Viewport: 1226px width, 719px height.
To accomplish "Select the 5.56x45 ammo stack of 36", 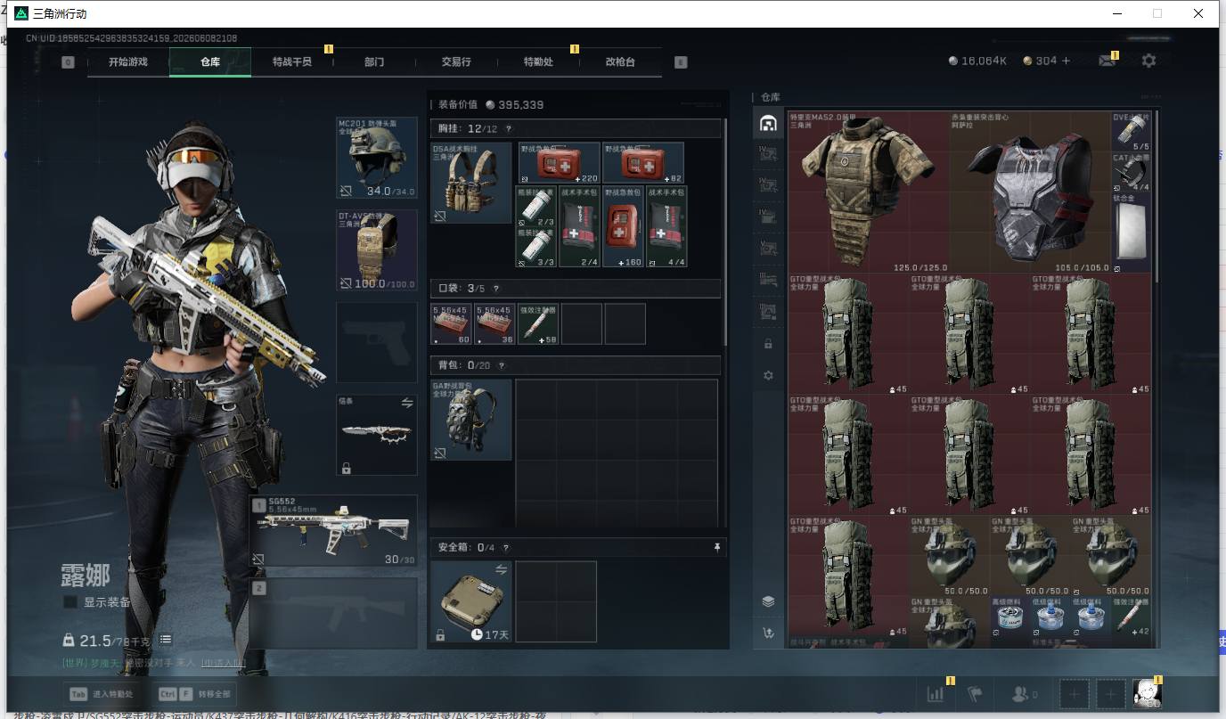I will pyautogui.click(x=494, y=323).
